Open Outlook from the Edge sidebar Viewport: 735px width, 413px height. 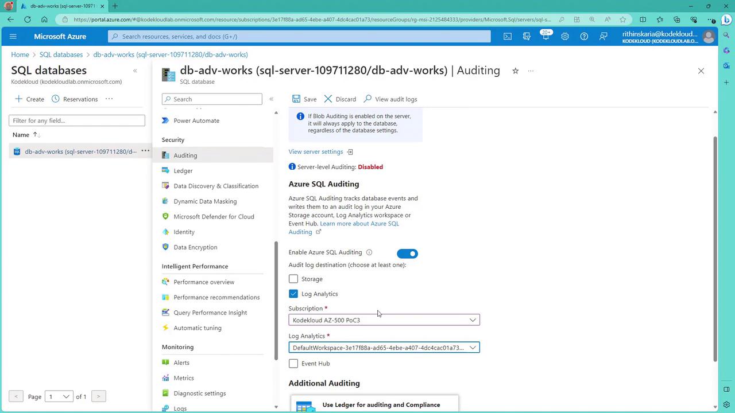[726, 66]
